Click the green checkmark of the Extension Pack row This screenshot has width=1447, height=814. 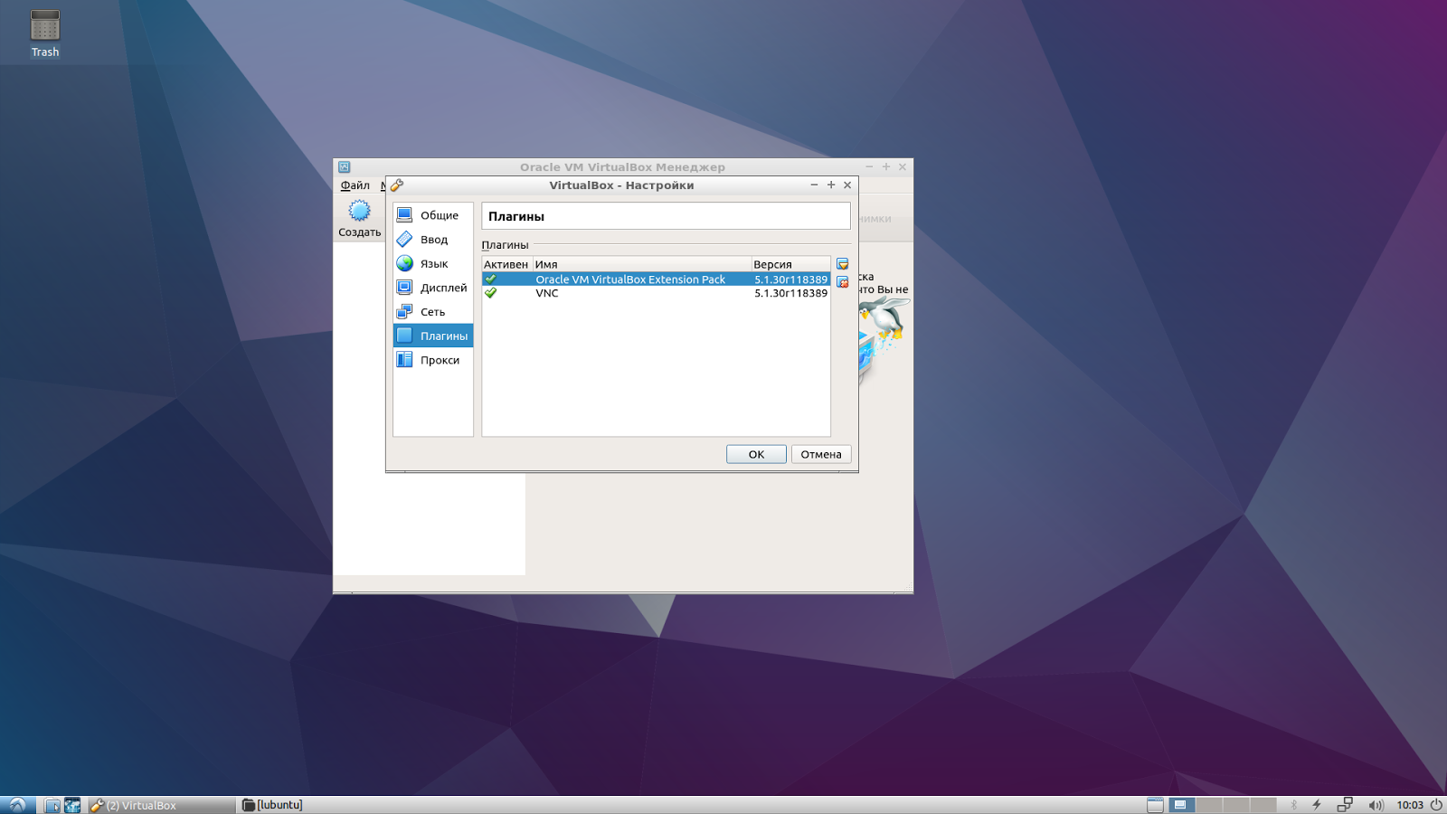[x=490, y=279]
